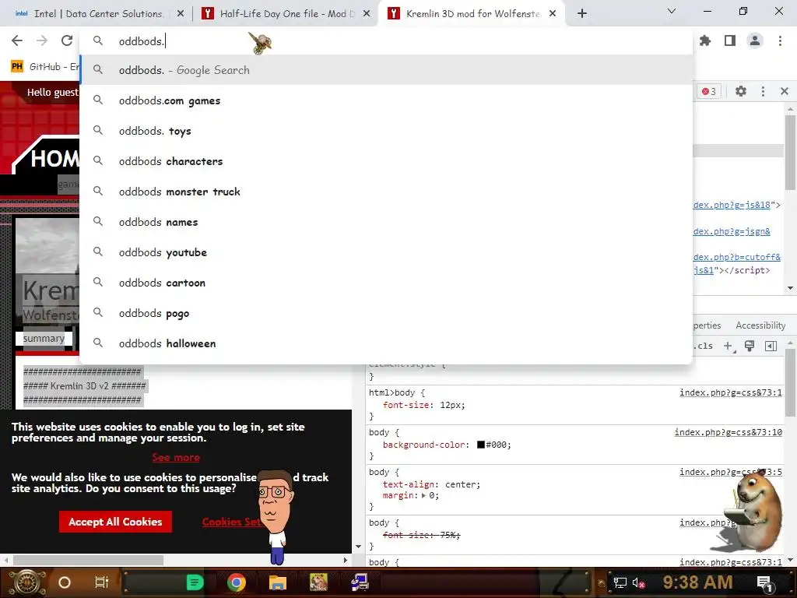Viewport: 797px width, 598px height.
Task: Open the Chrome profile avatar
Action: (755, 40)
